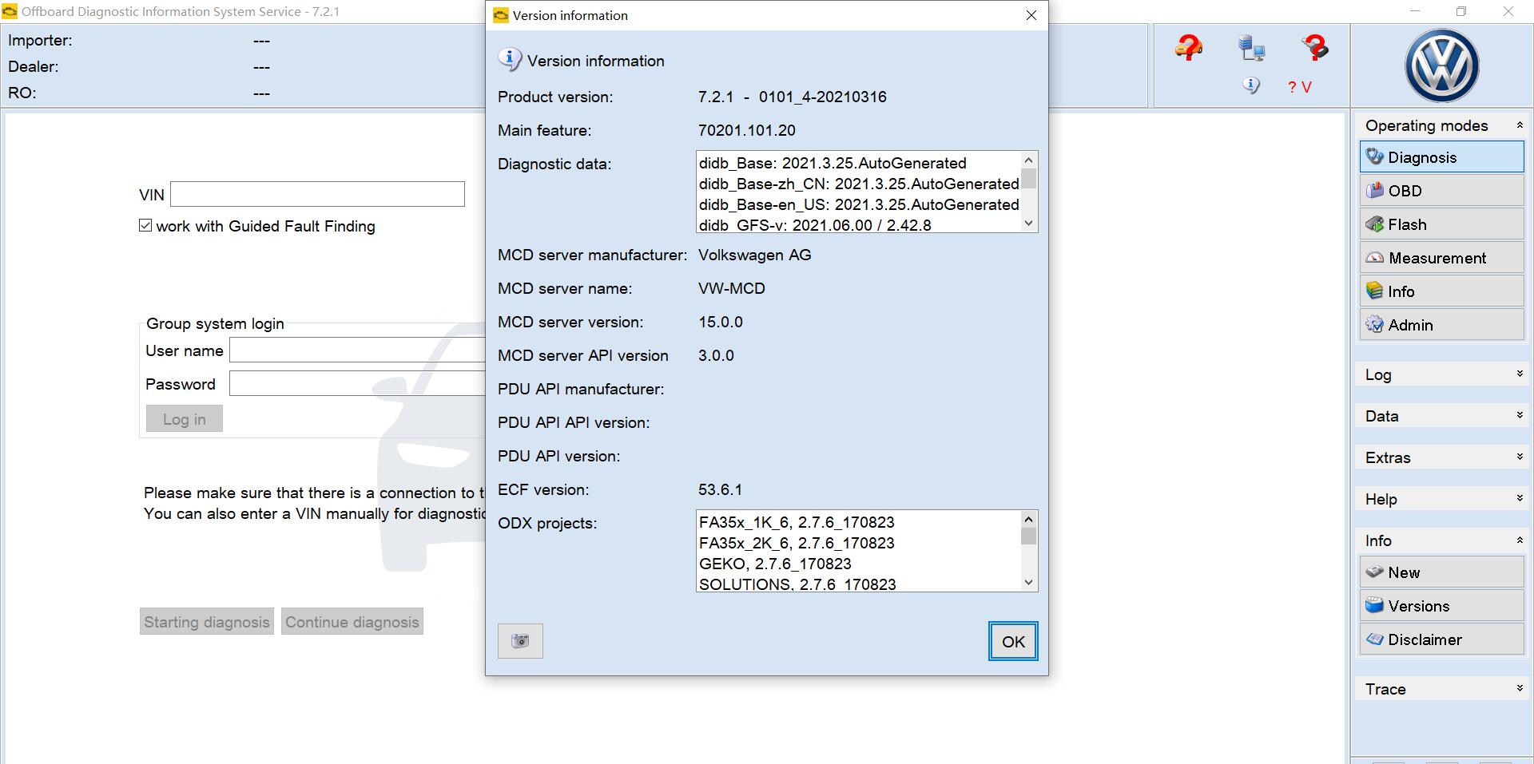The width and height of the screenshot is (1534, 764).
Task: Open the network connection computers icon
Action: click(x=1251, y=48)
